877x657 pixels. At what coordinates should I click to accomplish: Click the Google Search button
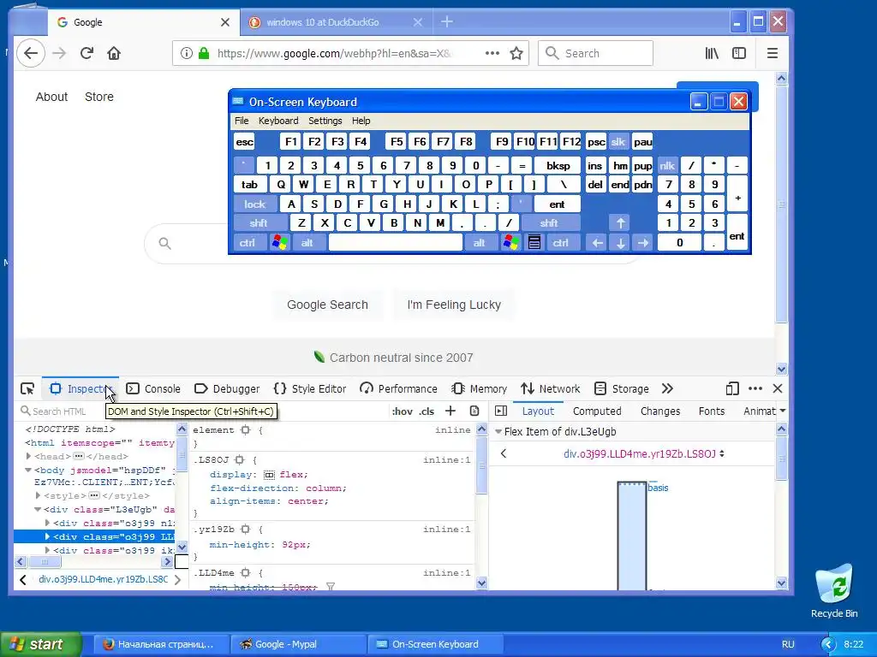point(328,305)
